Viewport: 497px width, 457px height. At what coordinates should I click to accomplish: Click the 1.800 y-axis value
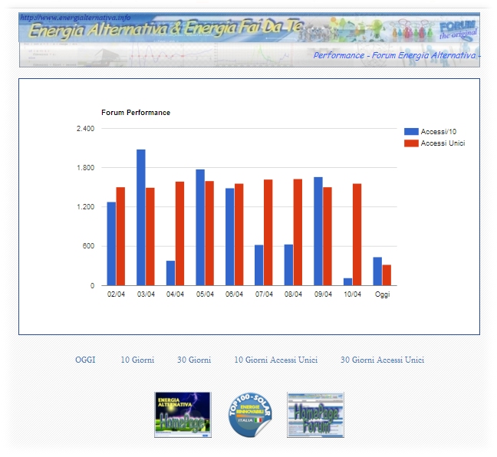[86, 168]
